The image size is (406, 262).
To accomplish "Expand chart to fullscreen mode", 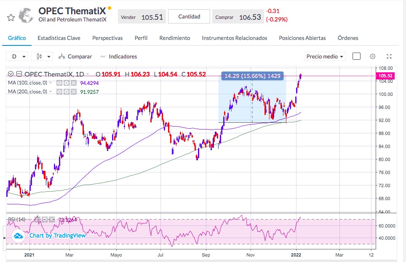I will tap(389, 56).
